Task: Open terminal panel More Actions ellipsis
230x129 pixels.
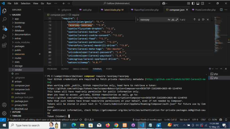Action: point(217,69)
